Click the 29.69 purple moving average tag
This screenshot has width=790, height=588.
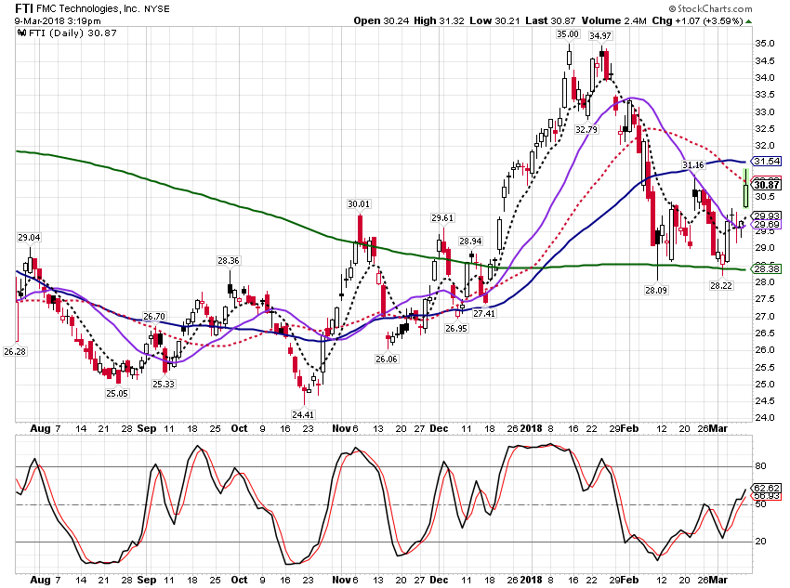tap(767, 225)
